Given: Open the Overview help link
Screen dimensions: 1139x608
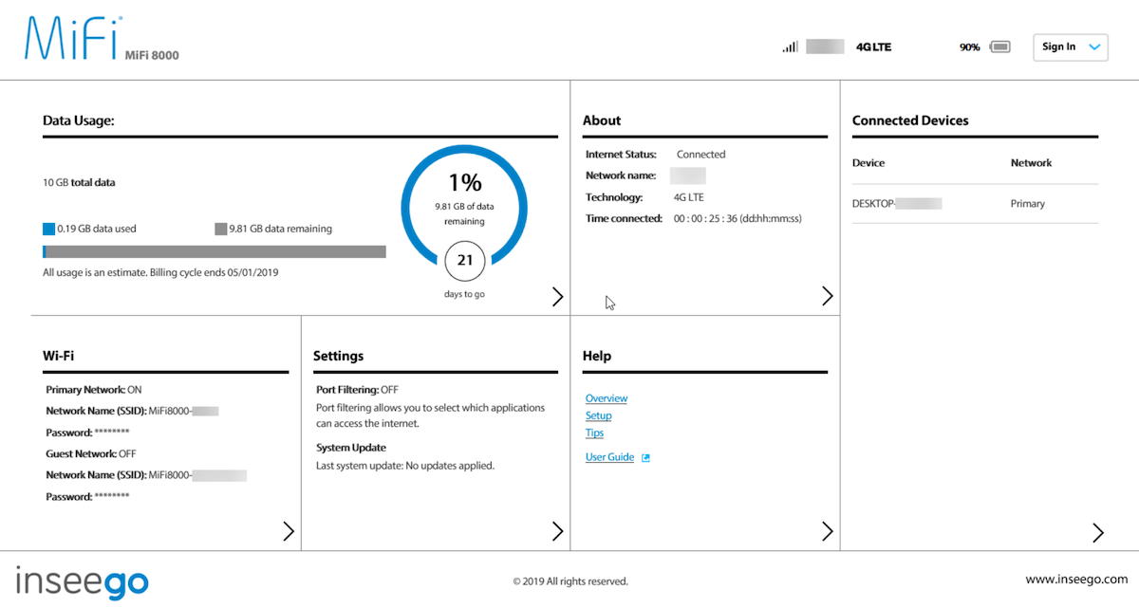Looking at the screenshot, I should coord(607,399).
